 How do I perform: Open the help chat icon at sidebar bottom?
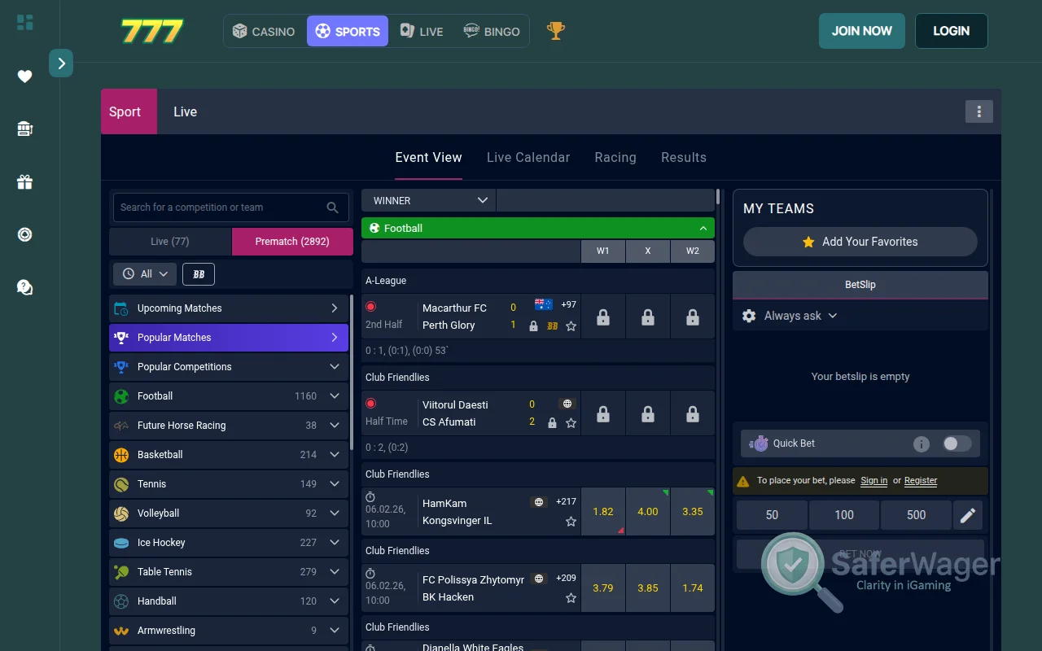(24, 287)
